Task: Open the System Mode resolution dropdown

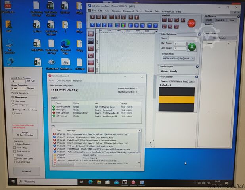Action: pyautogui.click(x=178, y=58)
